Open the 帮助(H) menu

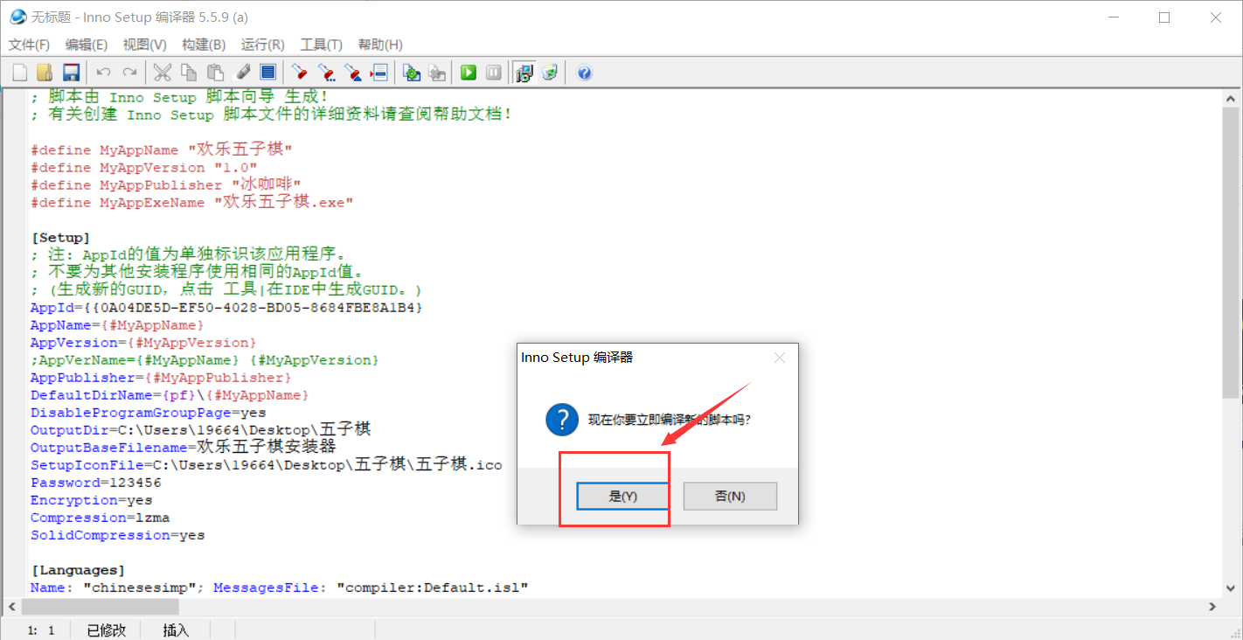380,45
